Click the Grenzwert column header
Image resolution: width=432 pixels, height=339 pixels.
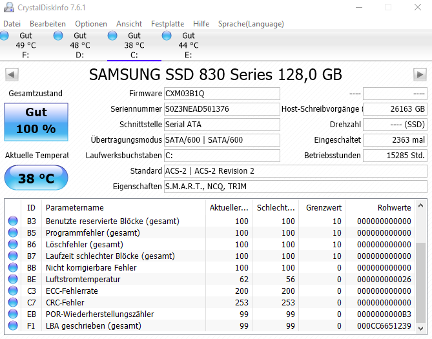tap(322, 207)
